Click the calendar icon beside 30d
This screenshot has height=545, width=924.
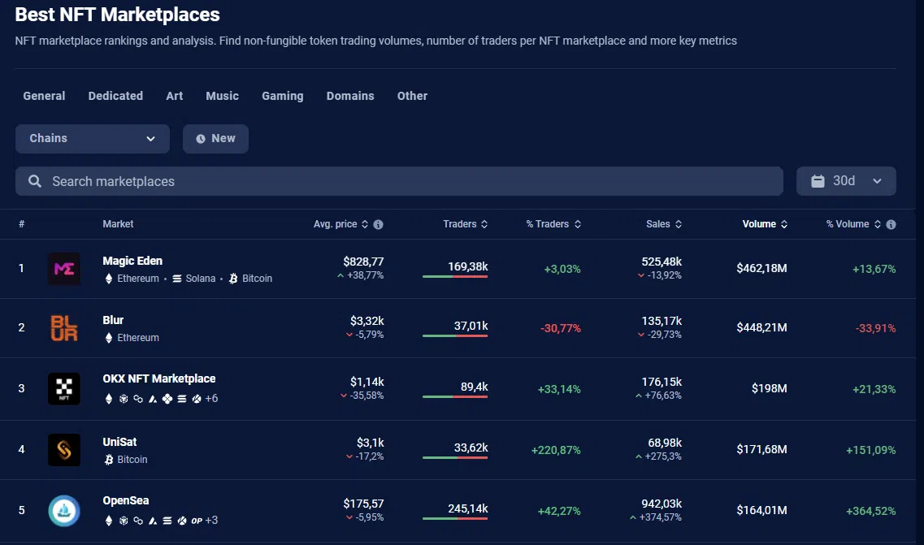click(x=818, y=181)
